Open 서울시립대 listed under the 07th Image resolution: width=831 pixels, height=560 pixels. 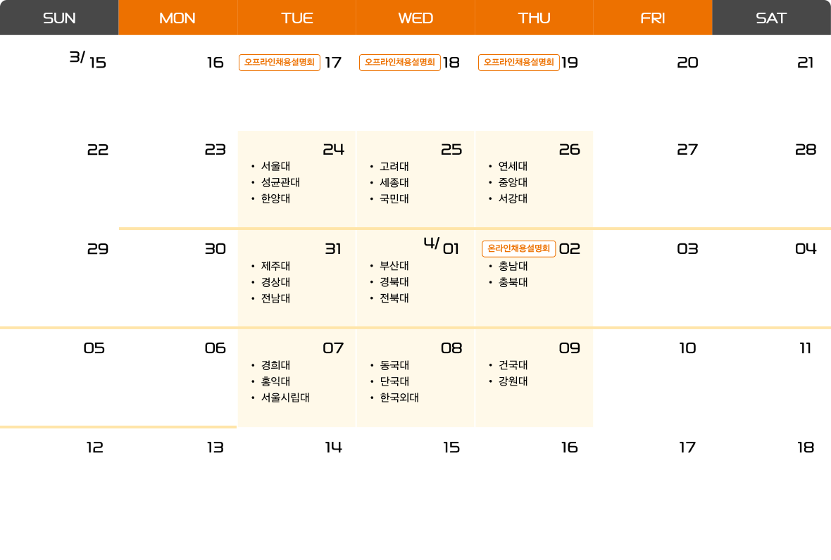pyautogui.click(x=285, y=397)
